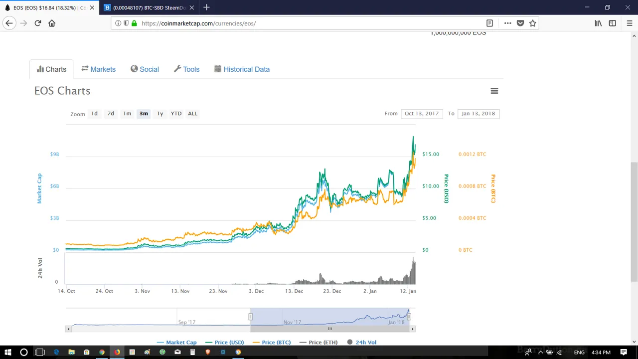The height and width of the screenshot is (359, 638).
Task: Click navigator scrollbar right arrow
Action: (x=413, y=329)
